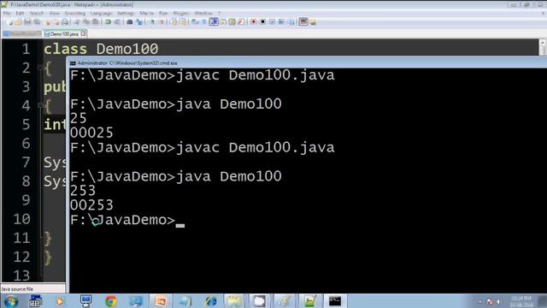This screenshot has height=308, width=547.
Task: Click 'Java source file' in the status bar
Action: (x=17, y=289)
